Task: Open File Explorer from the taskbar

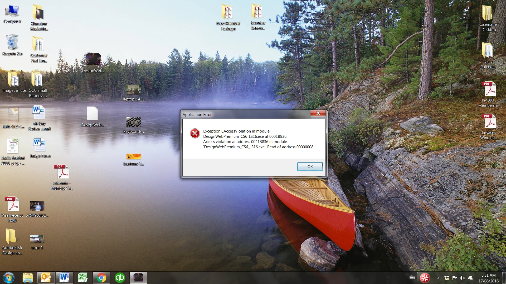Action: coord(27,278)
